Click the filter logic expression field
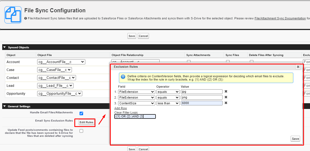 [x=135, y=117]
